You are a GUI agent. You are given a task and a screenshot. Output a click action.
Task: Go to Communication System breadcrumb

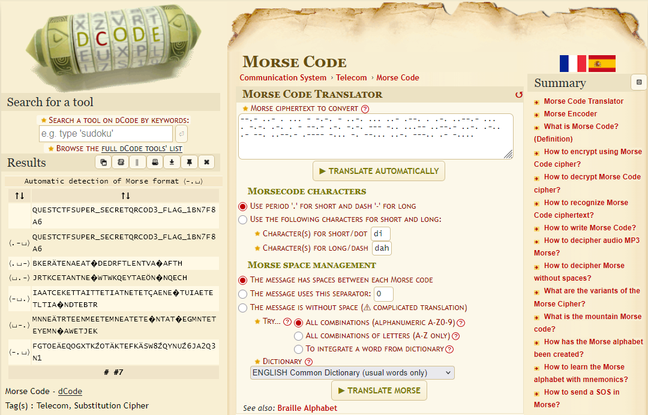pos(283,77)
